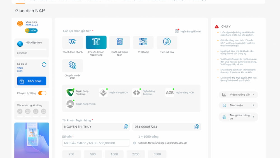Click the Khôi phục button

[x=32, y=81]
